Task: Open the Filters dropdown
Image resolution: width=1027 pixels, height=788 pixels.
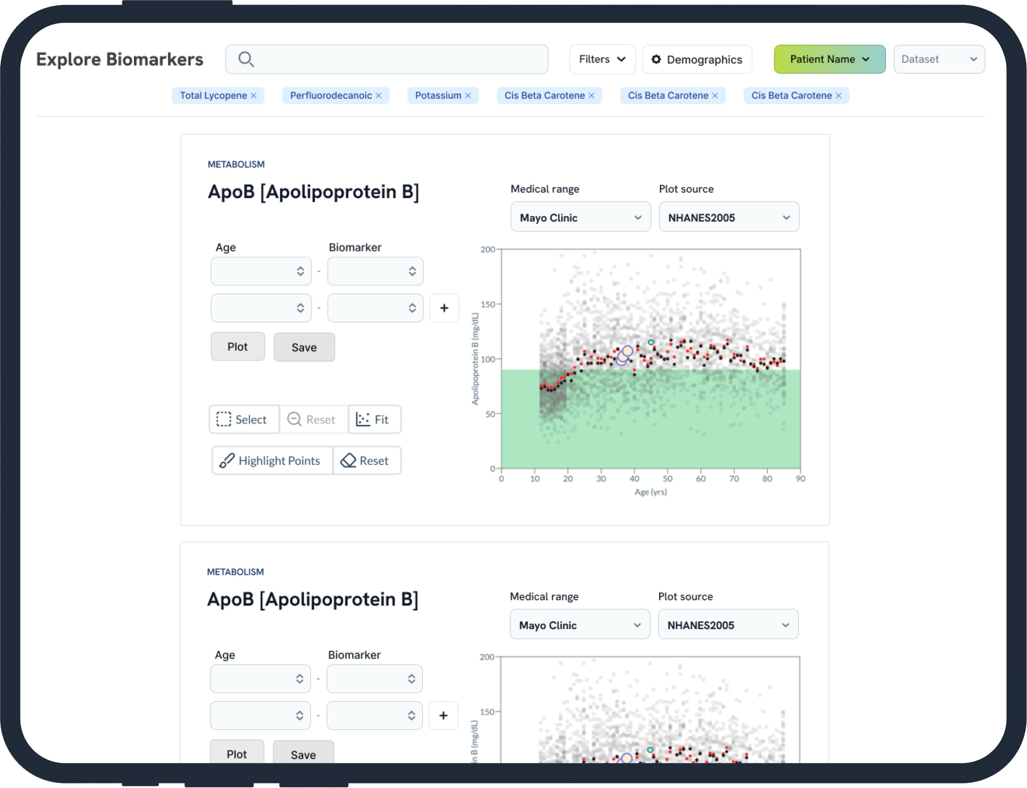Action: [602, 59]
